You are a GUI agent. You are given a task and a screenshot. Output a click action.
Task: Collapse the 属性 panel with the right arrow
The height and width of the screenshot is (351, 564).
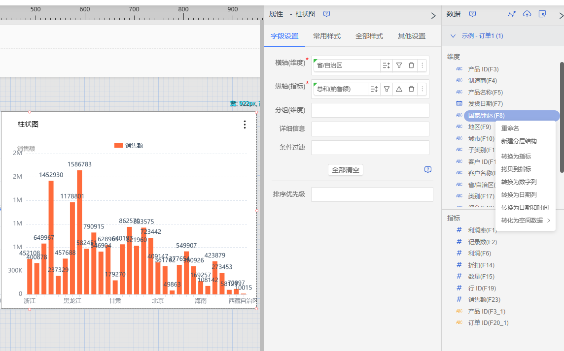[433, 16]
